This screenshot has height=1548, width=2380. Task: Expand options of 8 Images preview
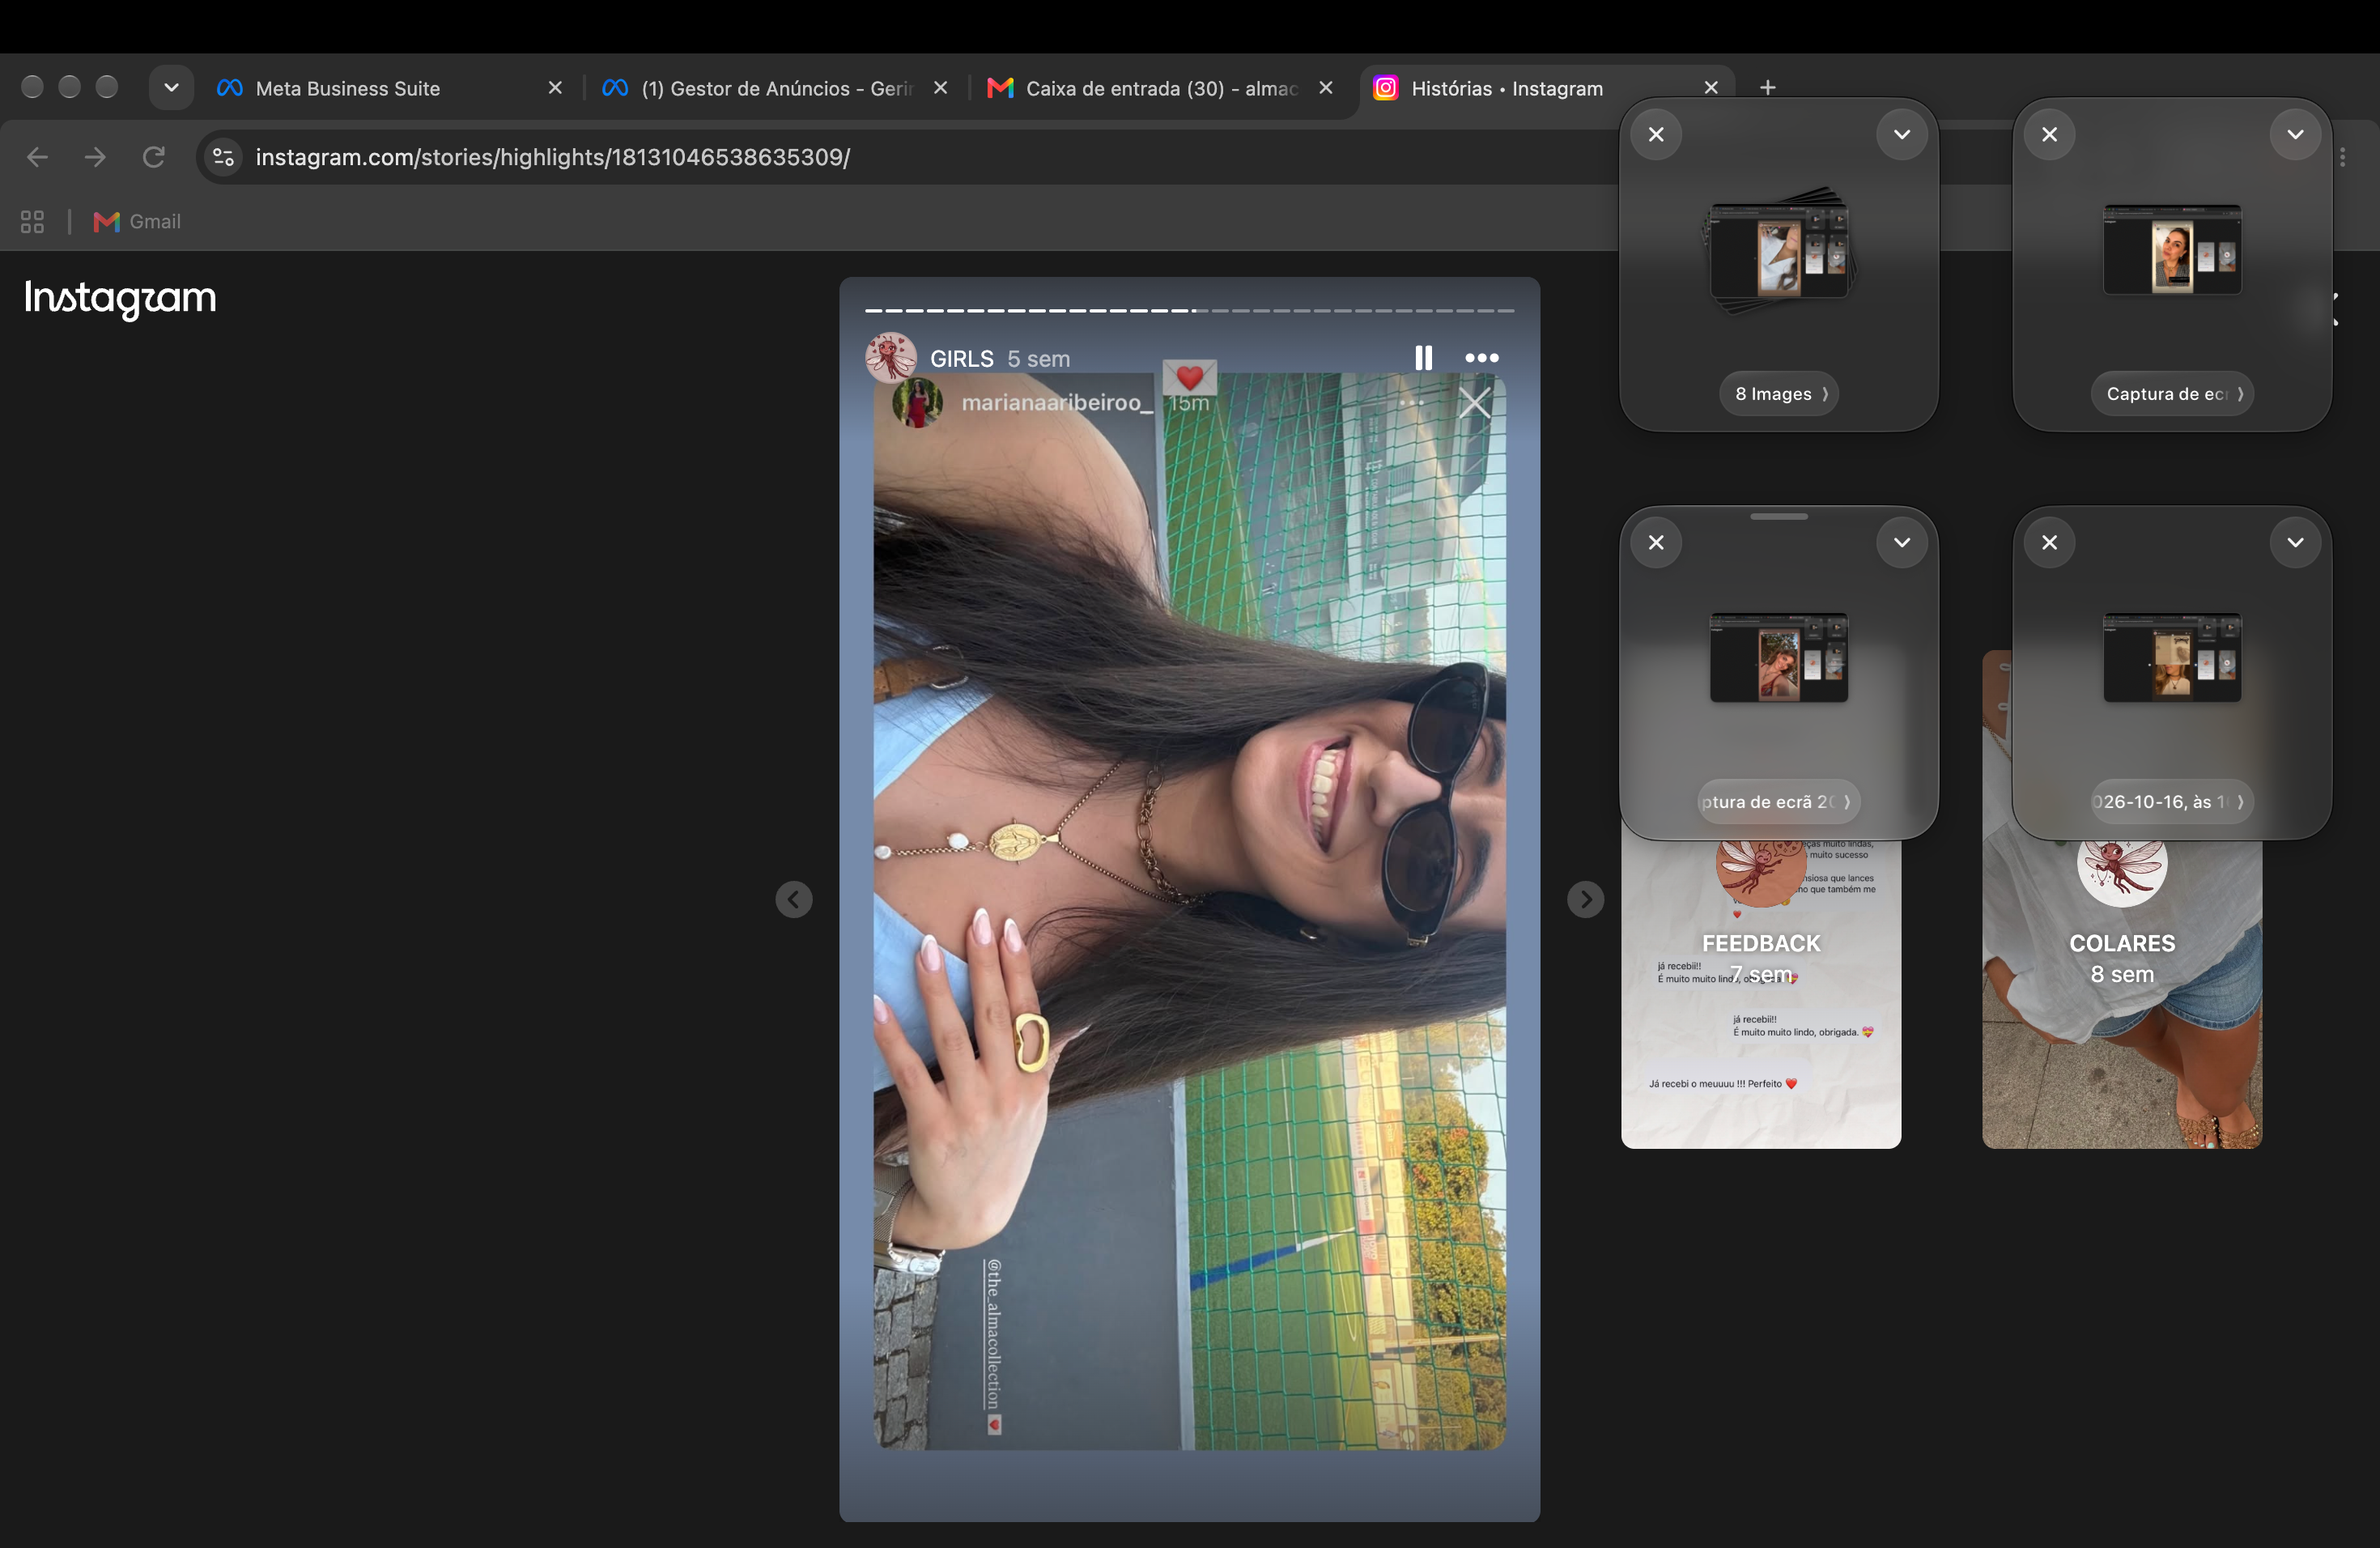[1902, 134]
